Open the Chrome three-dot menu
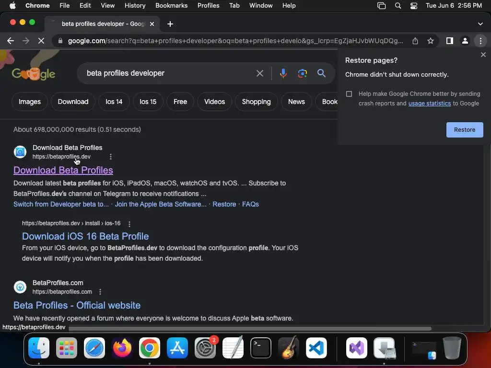Image resolution: width=491 pixels, height=368 pixels. click(x=480, y=41)
